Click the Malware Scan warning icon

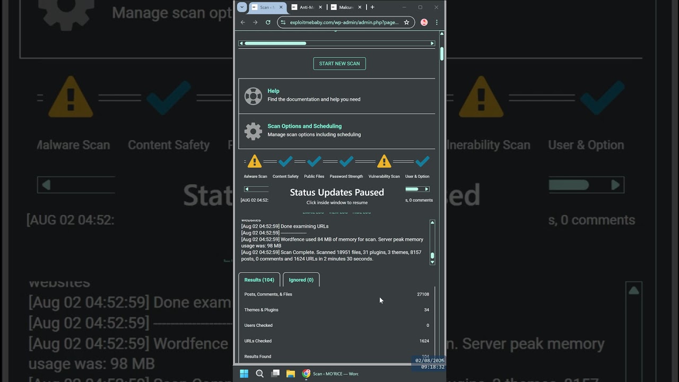click(255, 161)
